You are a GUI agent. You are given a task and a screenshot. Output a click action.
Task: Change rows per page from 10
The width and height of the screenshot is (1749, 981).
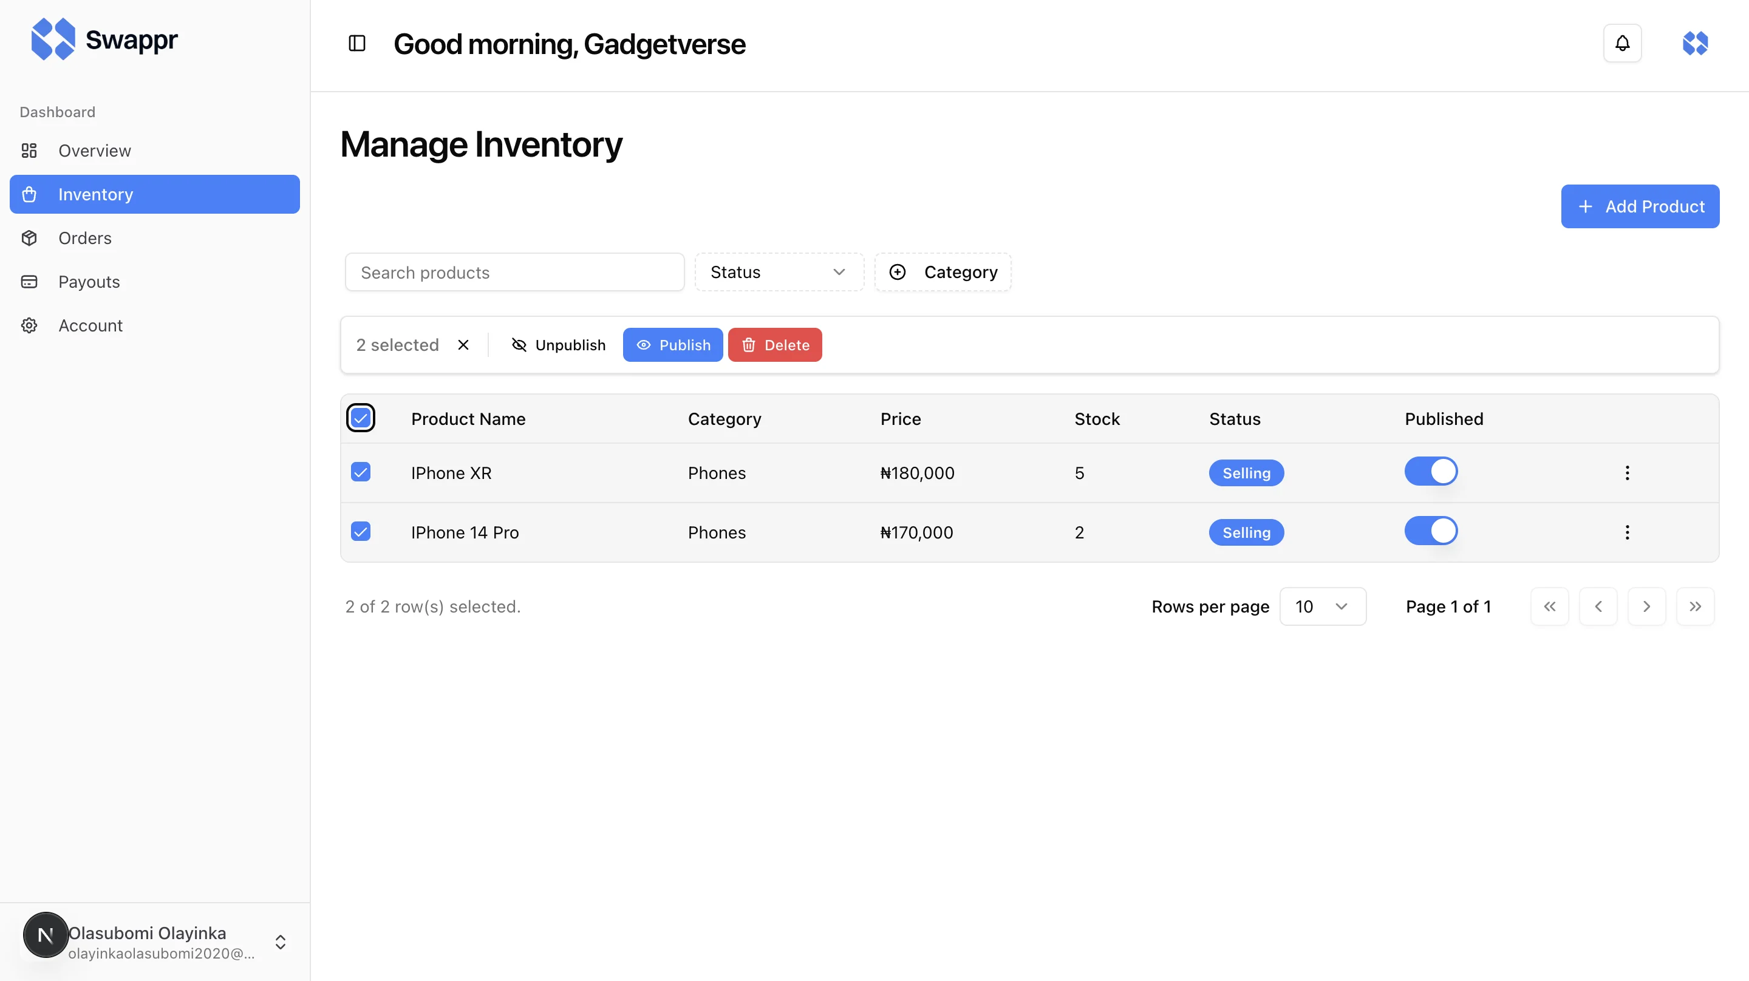[1323, 606]
